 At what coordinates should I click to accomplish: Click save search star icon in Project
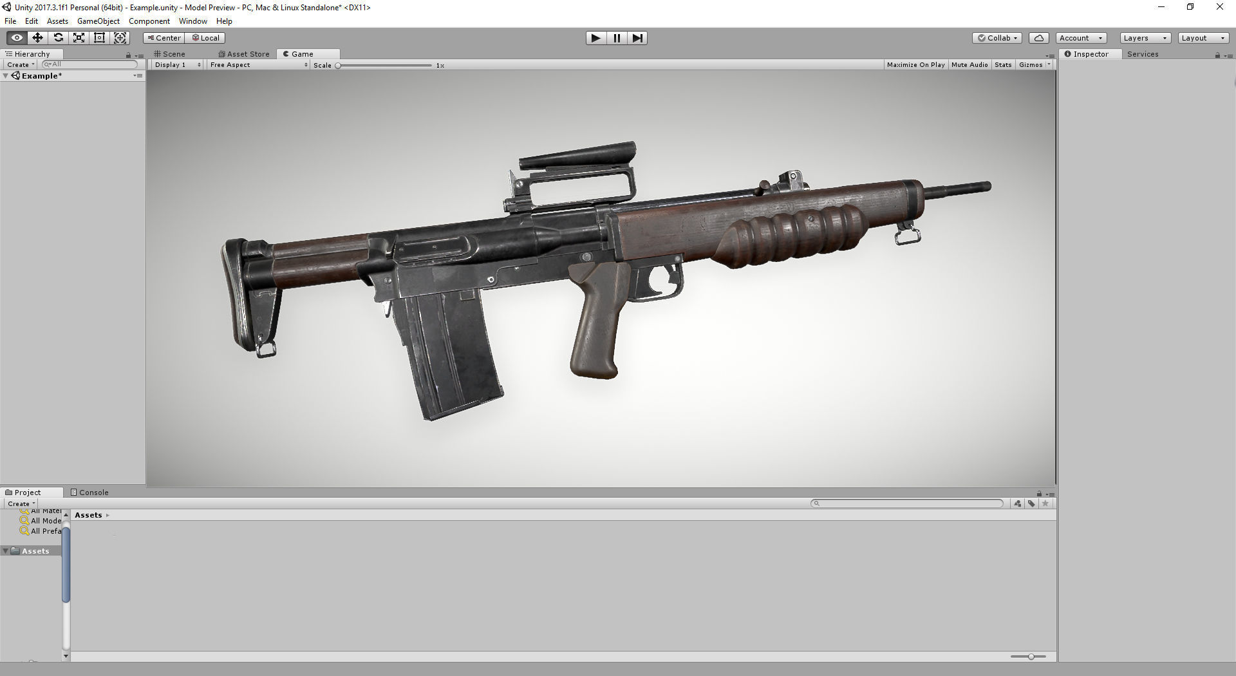coord(1045,503)
